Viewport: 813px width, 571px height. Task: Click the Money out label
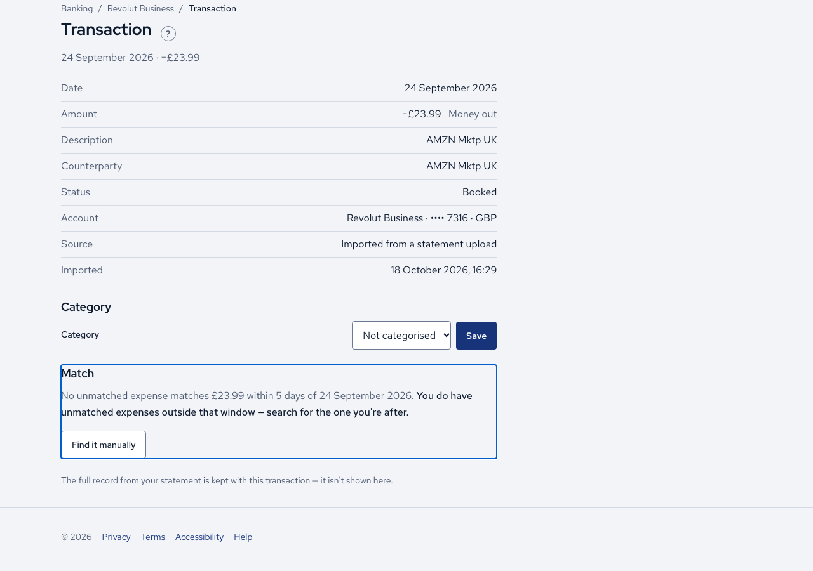click(473, 114)
